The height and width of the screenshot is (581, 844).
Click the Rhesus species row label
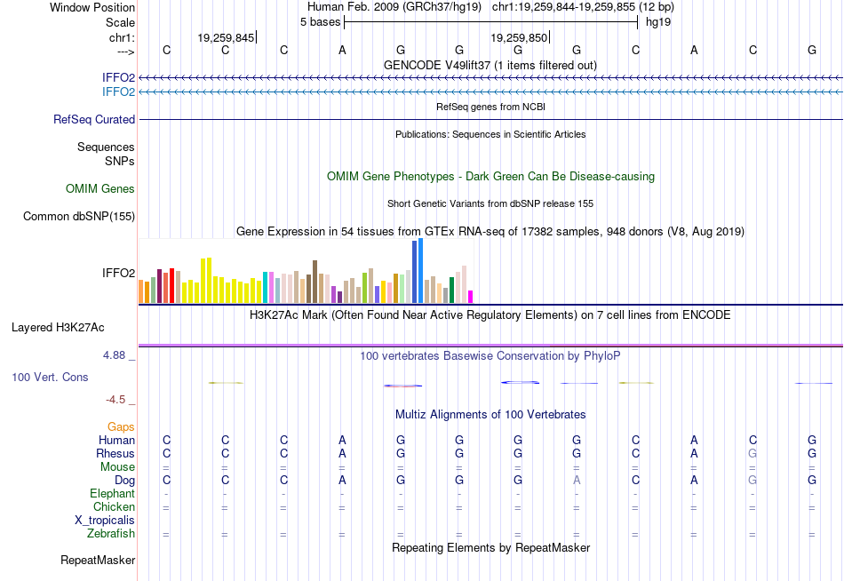pos(115,453)
